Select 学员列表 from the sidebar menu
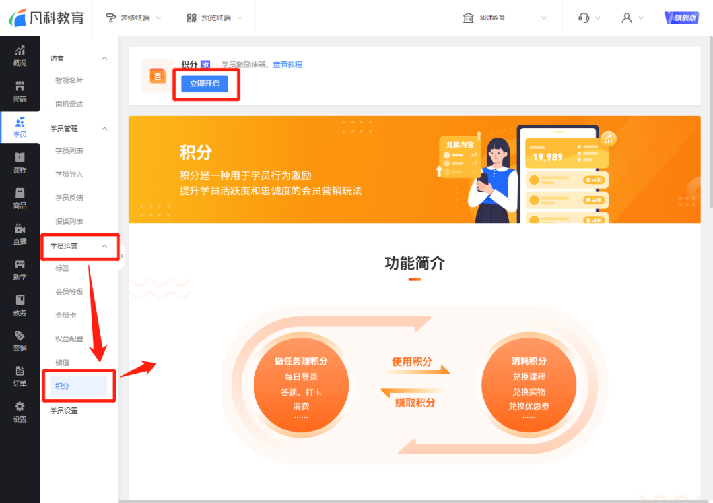Image resolution: width=713 pixels, height=503 pixels. 70,150
